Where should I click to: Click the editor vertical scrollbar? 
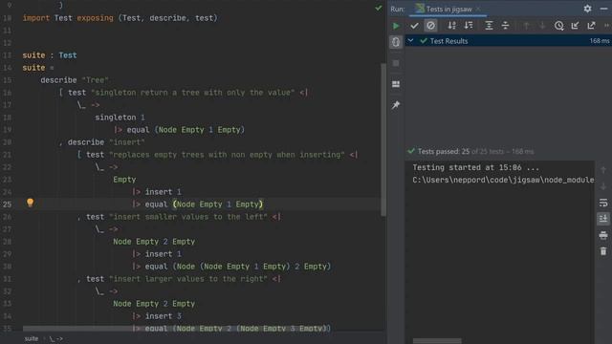[383, 140]
